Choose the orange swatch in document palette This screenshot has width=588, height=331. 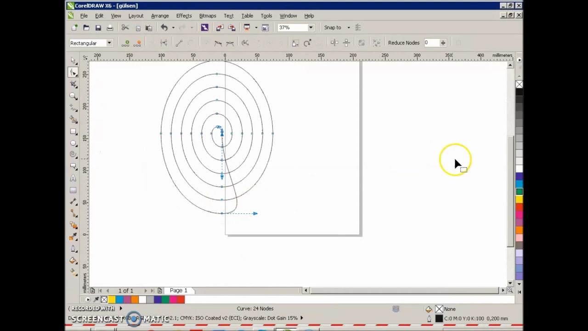click(135, 300)
